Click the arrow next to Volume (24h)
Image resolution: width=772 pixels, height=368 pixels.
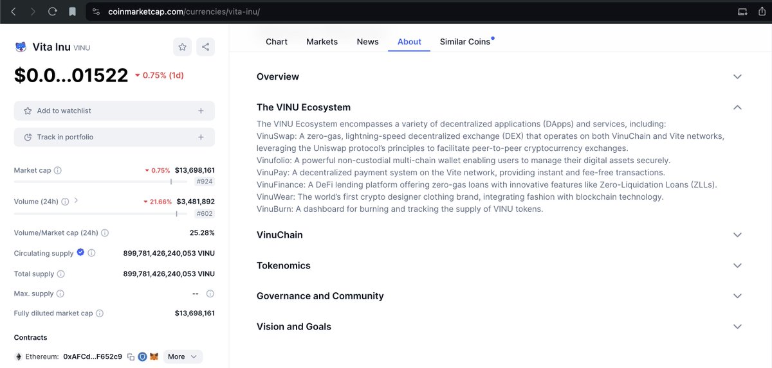pos(76,200)
